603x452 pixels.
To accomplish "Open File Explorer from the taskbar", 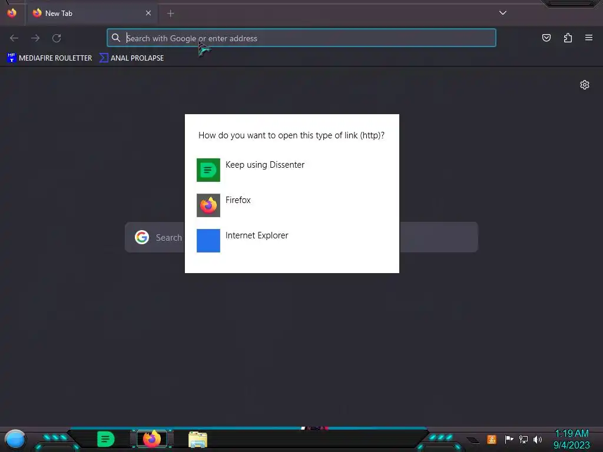I will 198,439.
